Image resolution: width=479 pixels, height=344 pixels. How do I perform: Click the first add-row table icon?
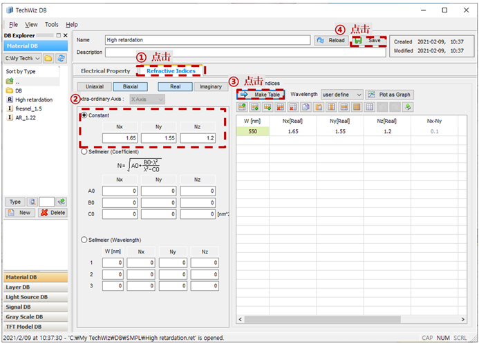click(x=242, y=107)
